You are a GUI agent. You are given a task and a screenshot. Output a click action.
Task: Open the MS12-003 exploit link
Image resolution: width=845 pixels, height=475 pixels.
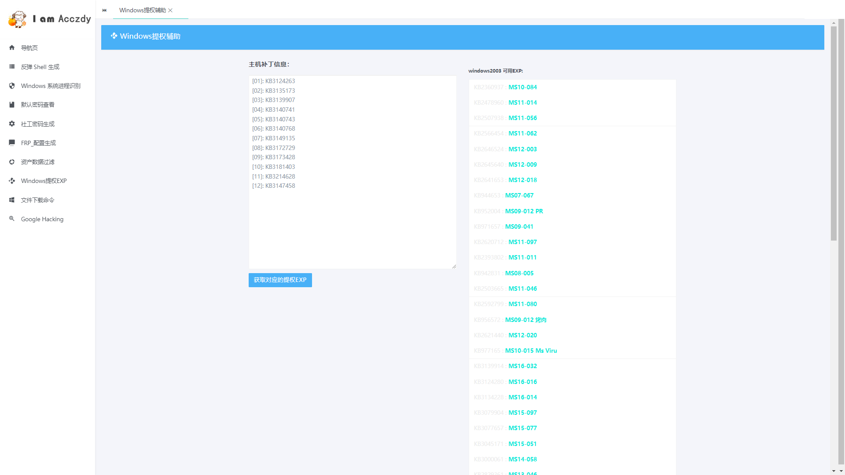(522, 149)
